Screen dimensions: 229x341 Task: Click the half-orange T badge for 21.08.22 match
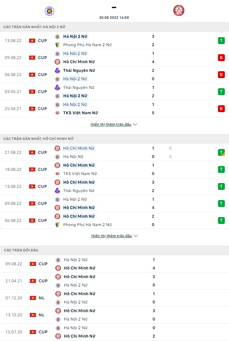coord(221,152)
